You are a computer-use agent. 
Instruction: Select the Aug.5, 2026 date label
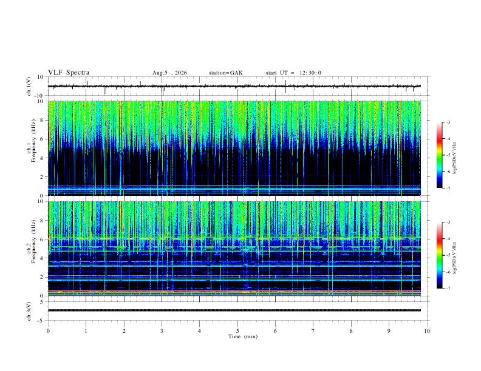click(x=169, y=73)
